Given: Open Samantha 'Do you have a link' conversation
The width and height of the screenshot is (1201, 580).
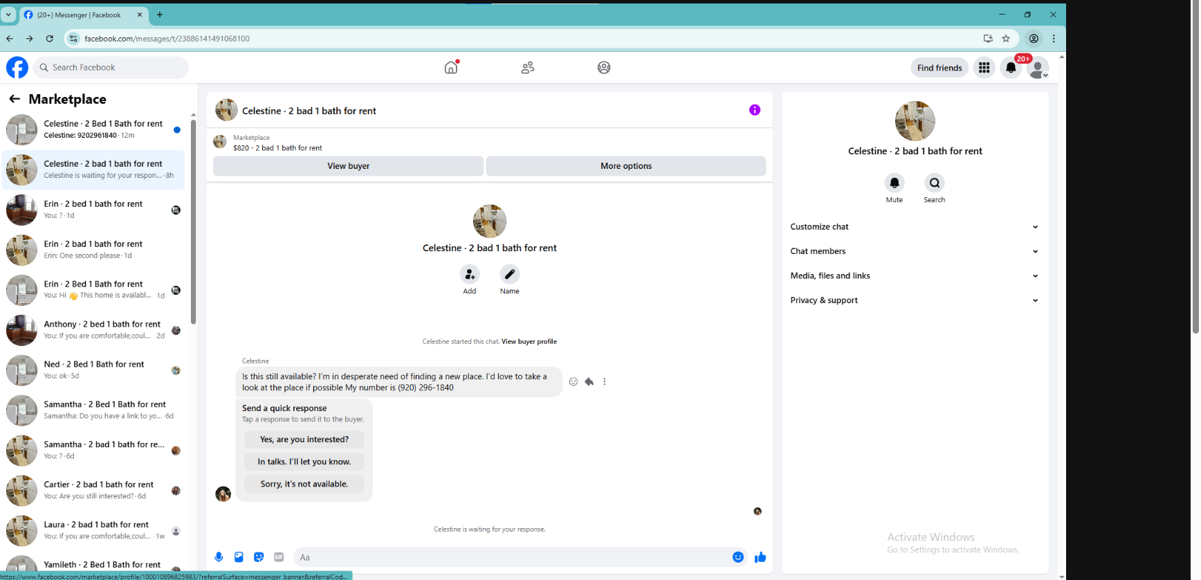Looking at the screenshot, I should [x=94, y=410].
